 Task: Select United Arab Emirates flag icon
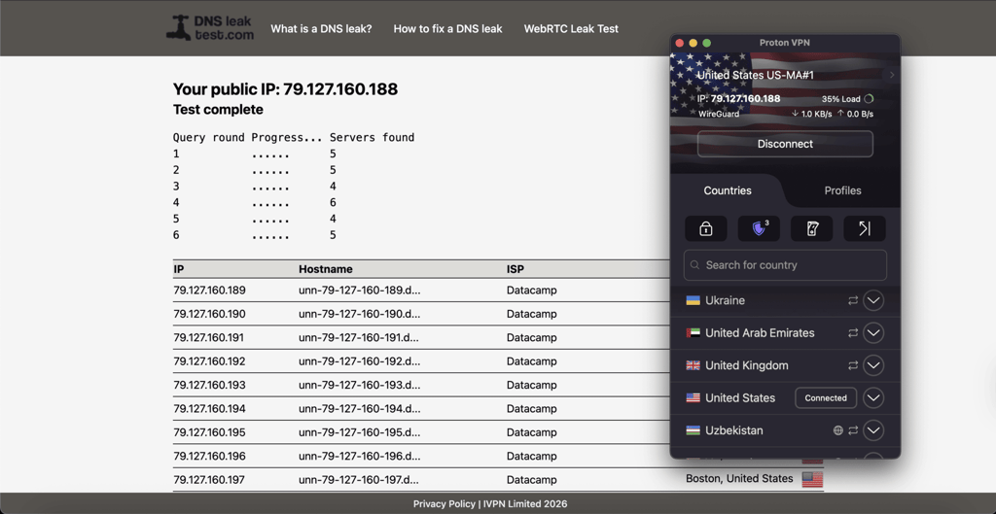pos(693,332)
